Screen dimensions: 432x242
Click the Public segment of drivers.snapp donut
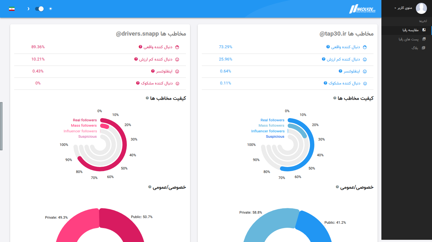[x=124, y=224]
